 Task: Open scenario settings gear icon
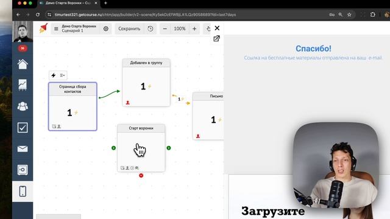105,29
